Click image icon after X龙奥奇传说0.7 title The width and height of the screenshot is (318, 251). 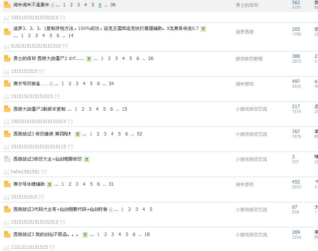pyautogui.click(x=203, y=29)
